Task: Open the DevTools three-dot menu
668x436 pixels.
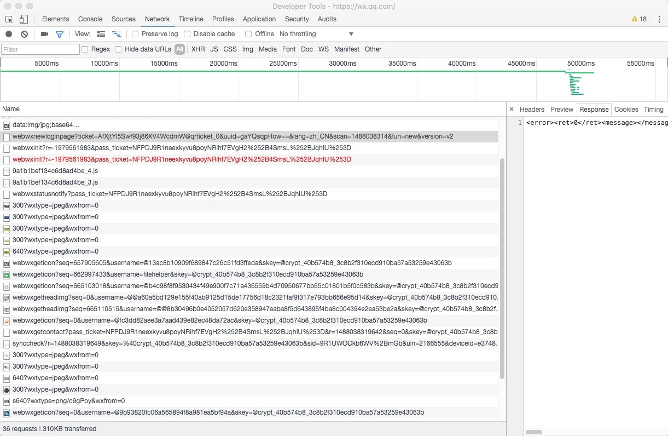Action: [659, 19]
